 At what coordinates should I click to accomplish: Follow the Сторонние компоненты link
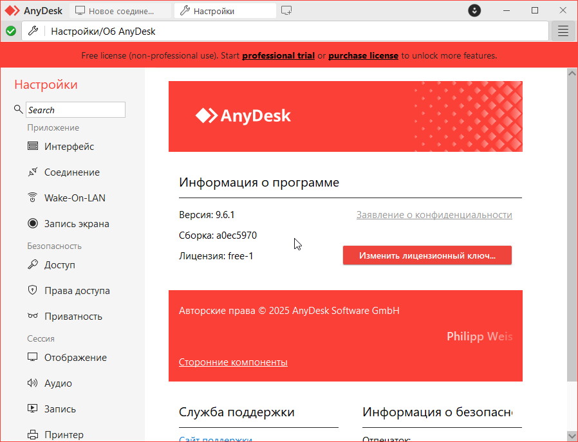(x=233, y=362)
